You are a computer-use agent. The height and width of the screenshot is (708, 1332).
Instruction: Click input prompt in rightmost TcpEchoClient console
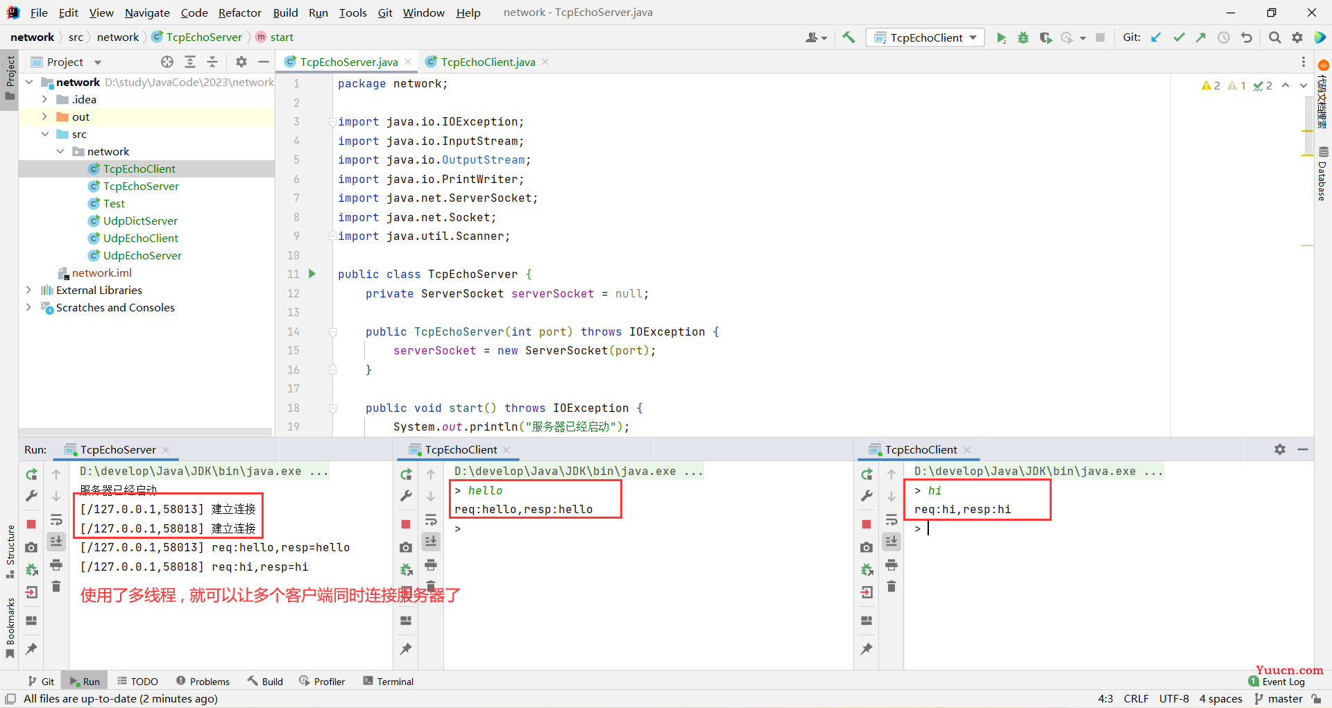click(x=928, y=528)
